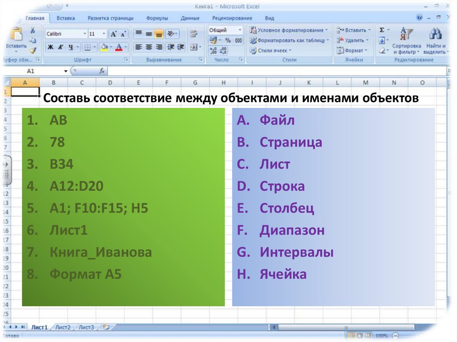
Task: Open the Разметка страницы tab
Action: pyautogui.click(x=111, y=18)
